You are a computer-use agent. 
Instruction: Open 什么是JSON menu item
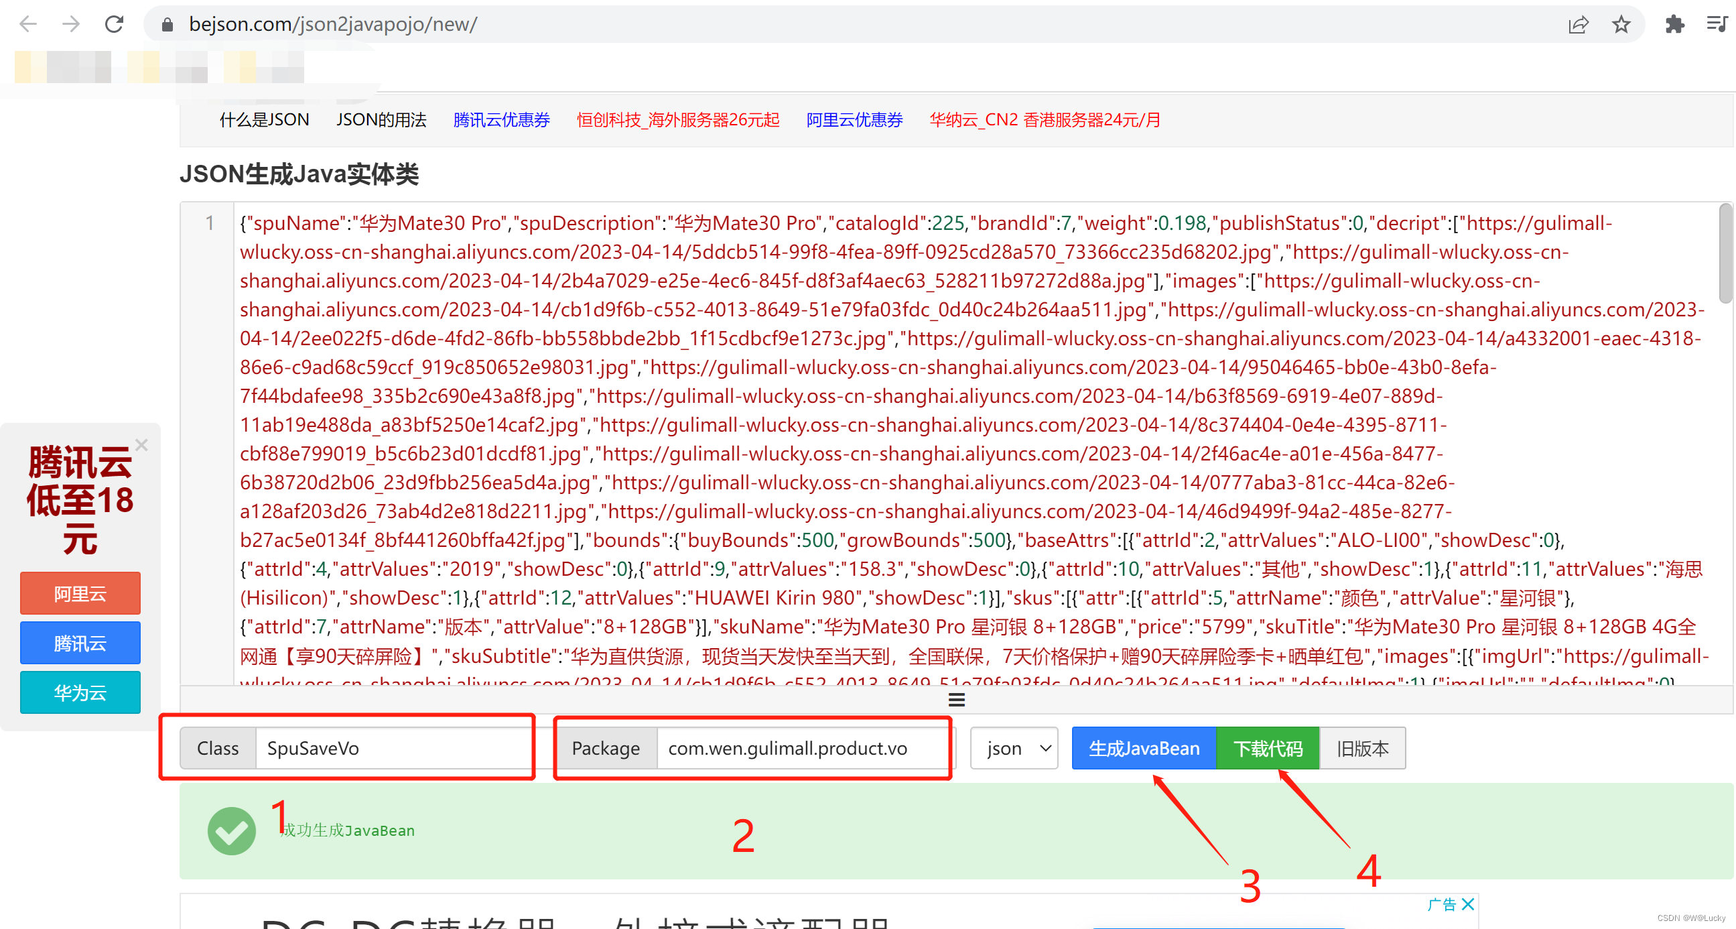pos(264,120)
